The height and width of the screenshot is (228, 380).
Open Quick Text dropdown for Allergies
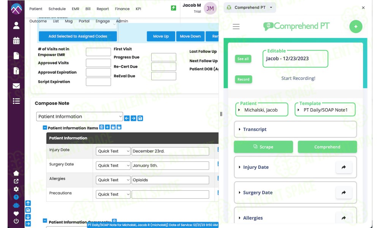point(113,180)
